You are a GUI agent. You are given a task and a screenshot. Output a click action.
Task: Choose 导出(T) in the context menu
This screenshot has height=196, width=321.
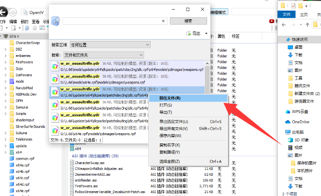tap(188, 112)
